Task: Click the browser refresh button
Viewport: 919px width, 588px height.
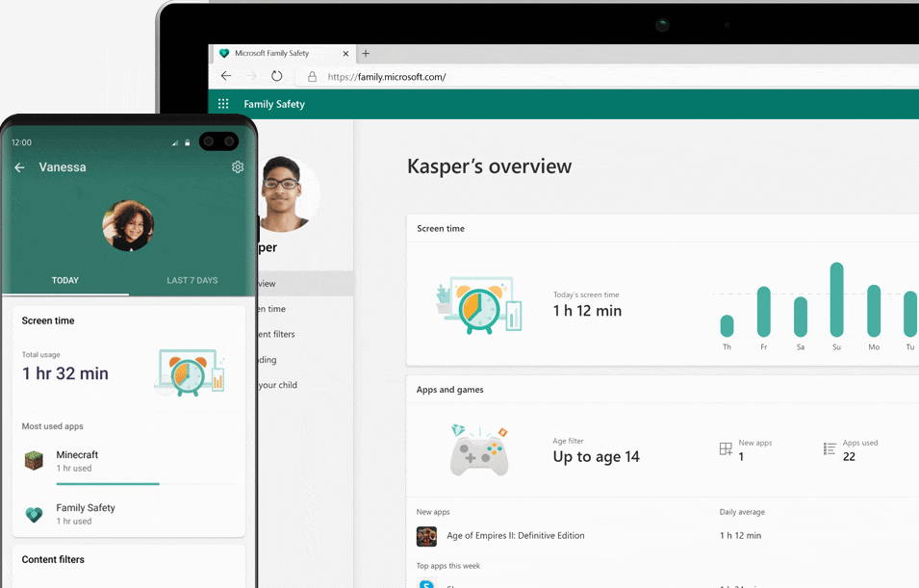Action: [276, 76]
